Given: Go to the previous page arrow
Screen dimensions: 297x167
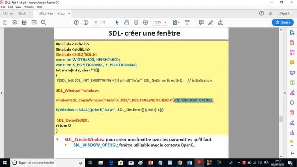Looking at the screenshot, I should click(76, 22).
